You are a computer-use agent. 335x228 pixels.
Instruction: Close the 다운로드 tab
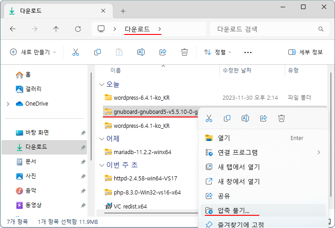click(x=103, y=11)
